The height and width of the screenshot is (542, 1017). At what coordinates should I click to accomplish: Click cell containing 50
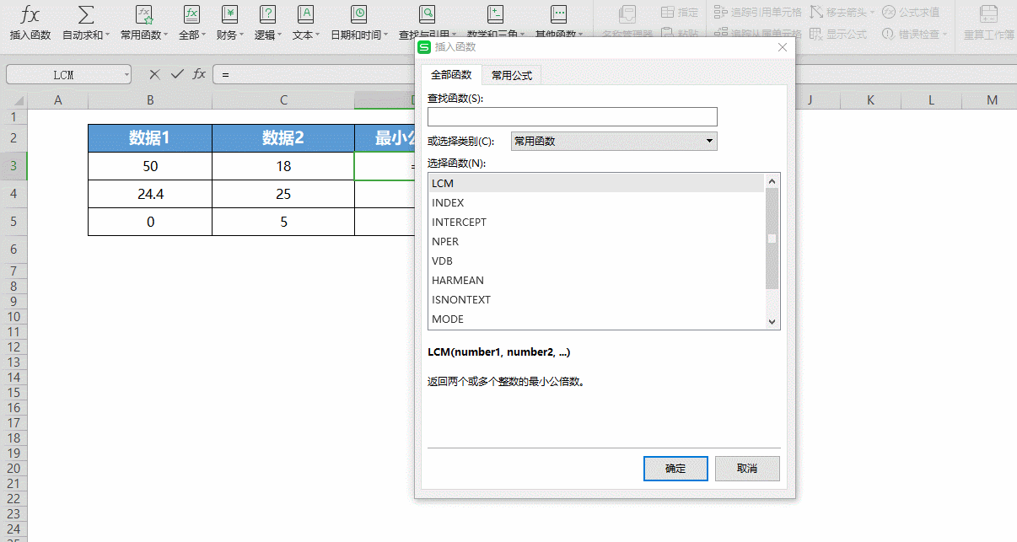[x=150, y=166]
